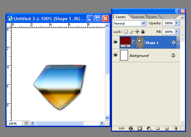Hide the Shape 1 layer

[x=115, y=42]
